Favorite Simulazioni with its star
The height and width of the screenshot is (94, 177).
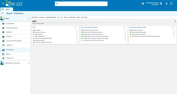77,30
